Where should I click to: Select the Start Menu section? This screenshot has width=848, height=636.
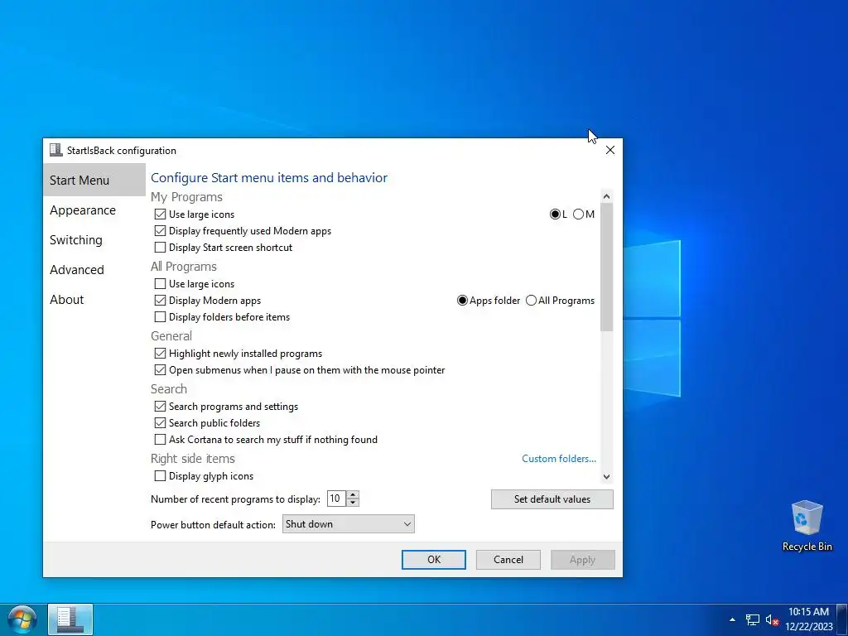click(x=94, y=180)
